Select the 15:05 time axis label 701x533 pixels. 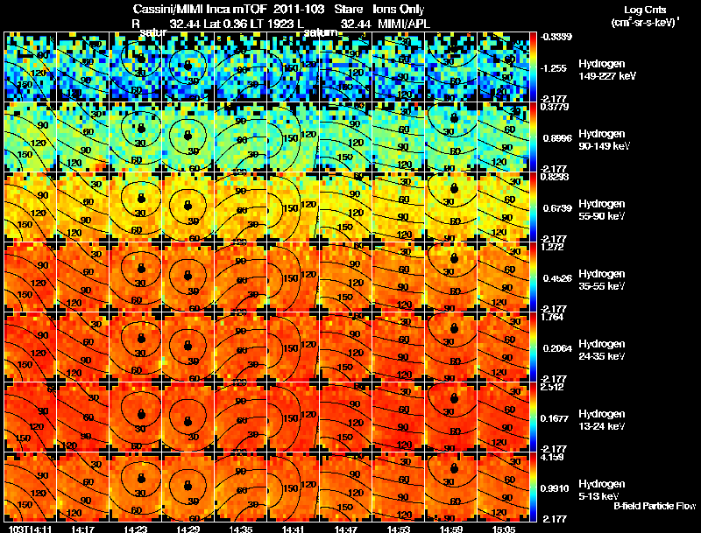[504, 529]
